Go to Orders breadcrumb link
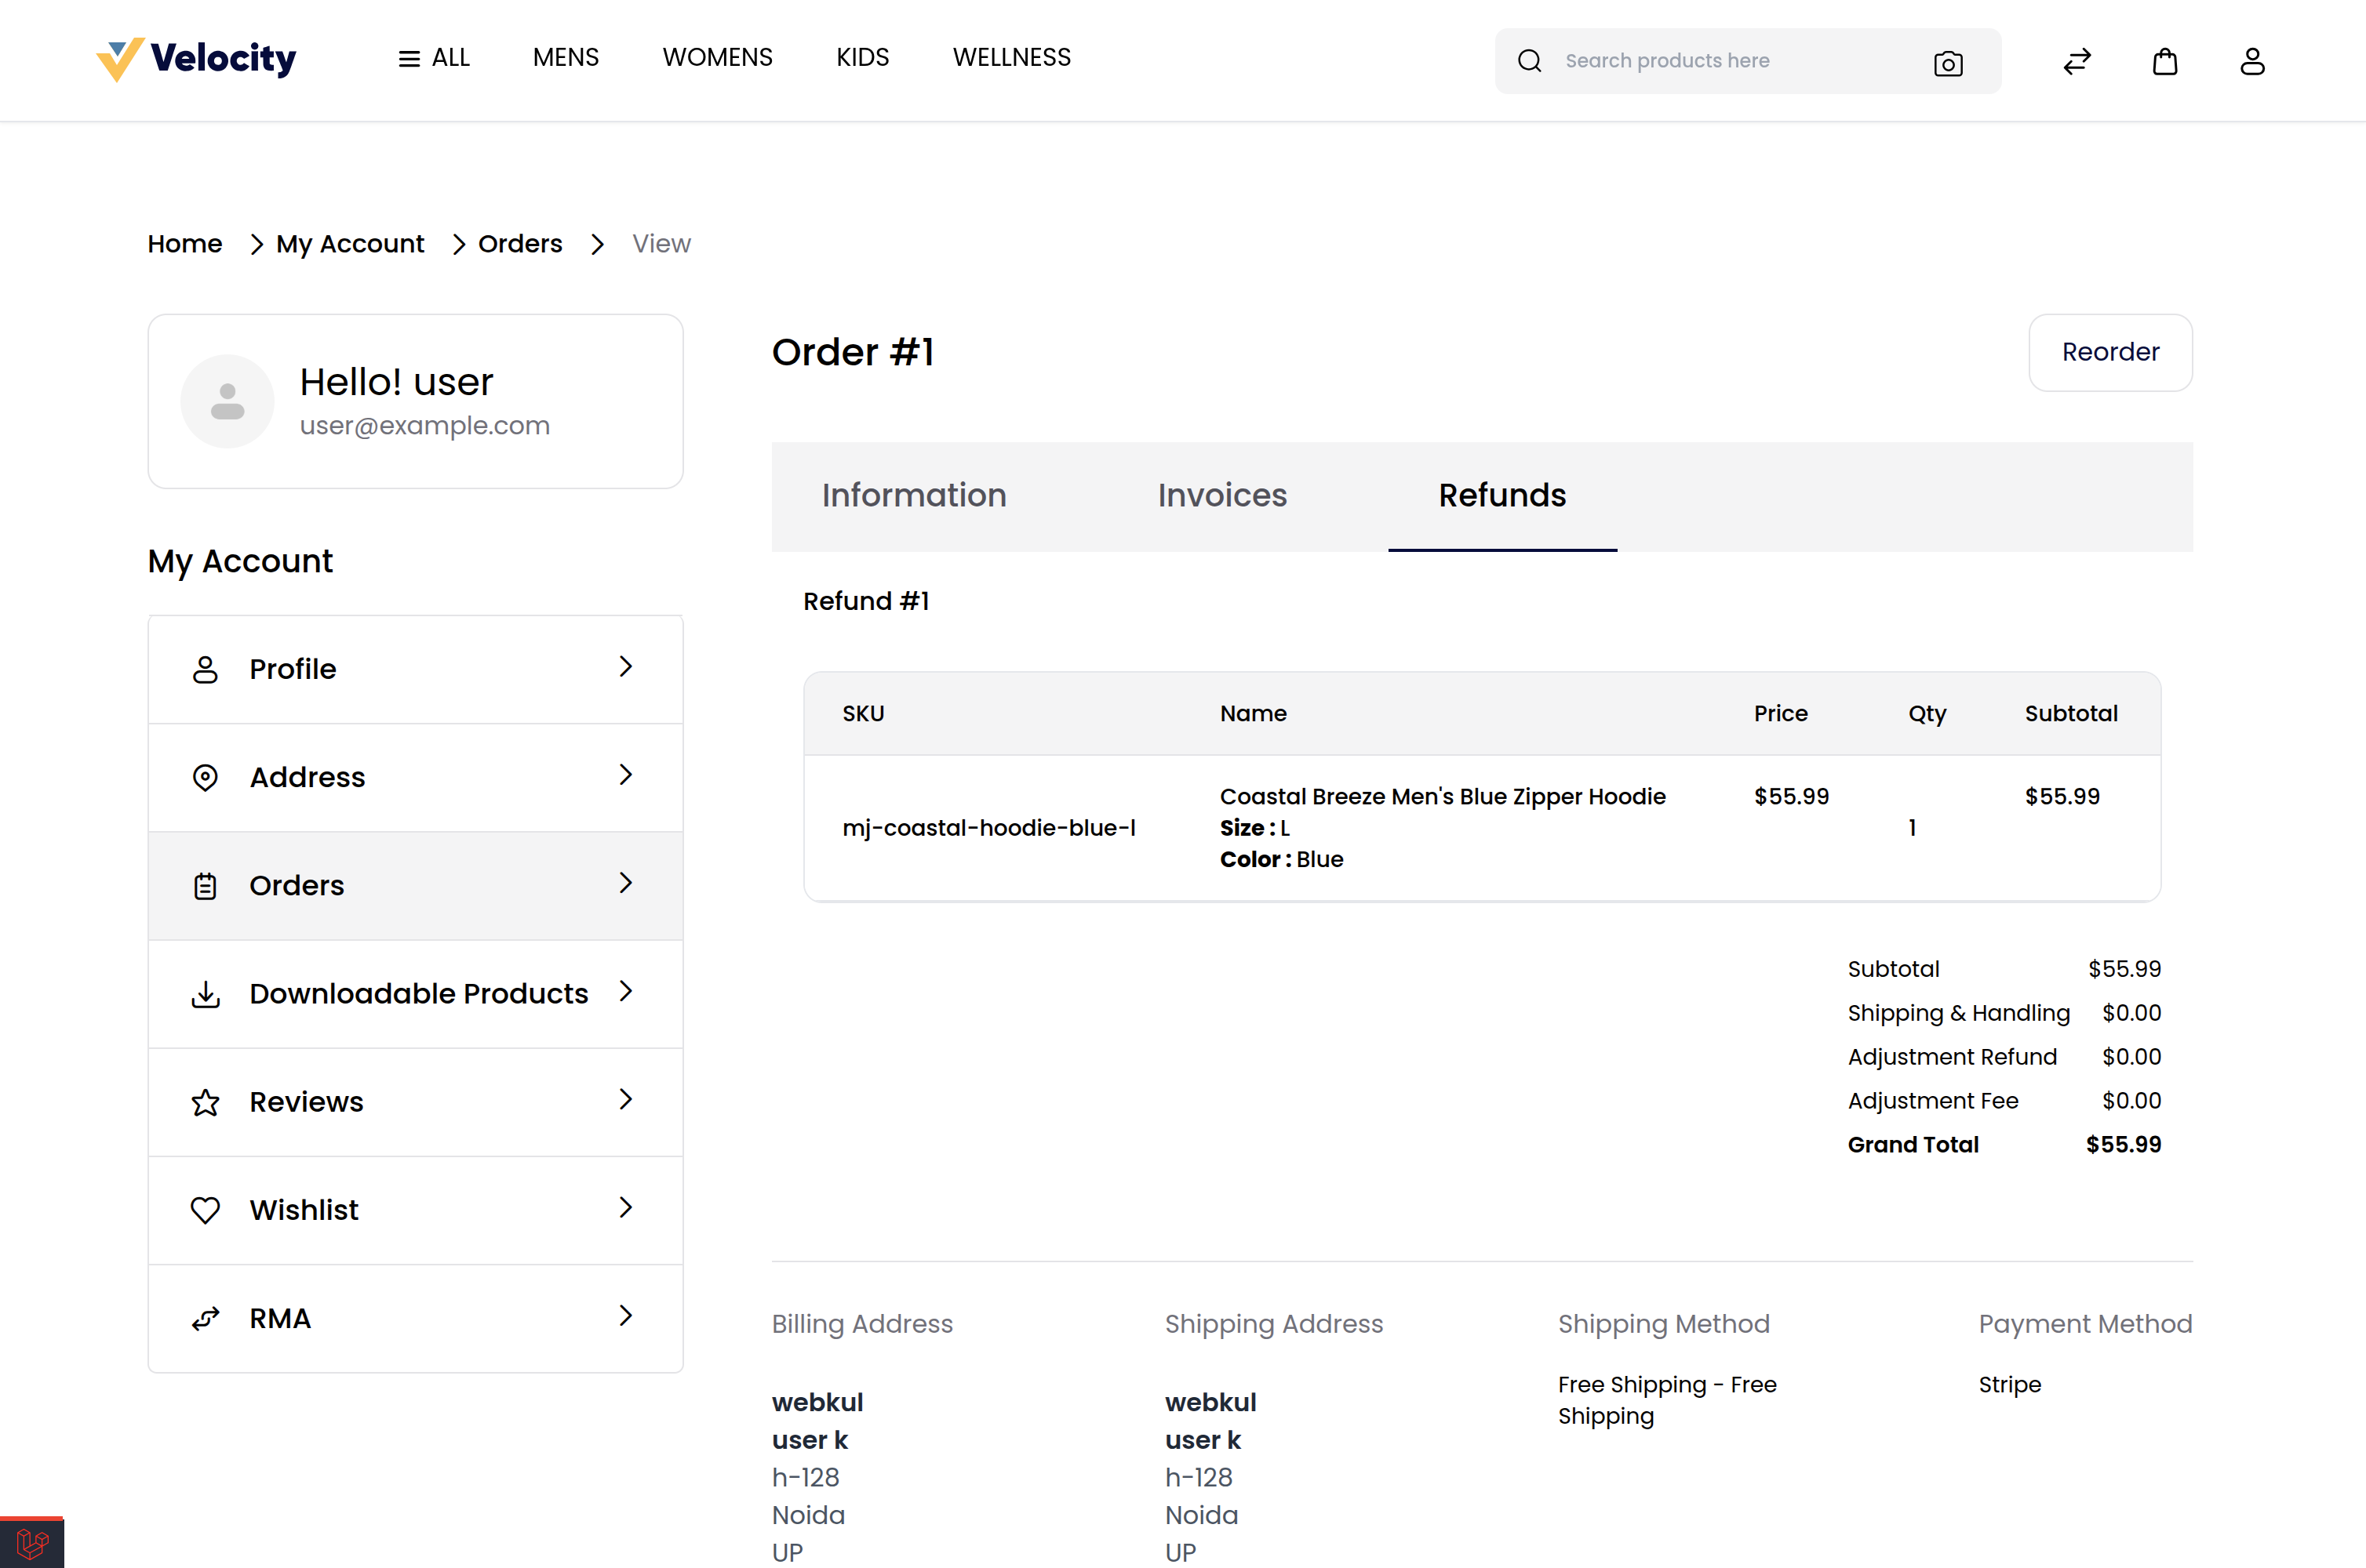This screenshot has height=1568, width=2366. (520, 244)
